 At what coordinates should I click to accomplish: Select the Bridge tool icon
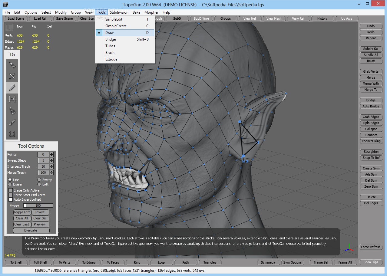point(12,99)
